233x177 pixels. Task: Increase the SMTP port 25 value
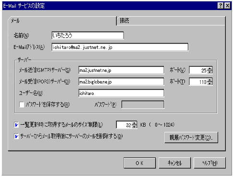tap(209, 69)
